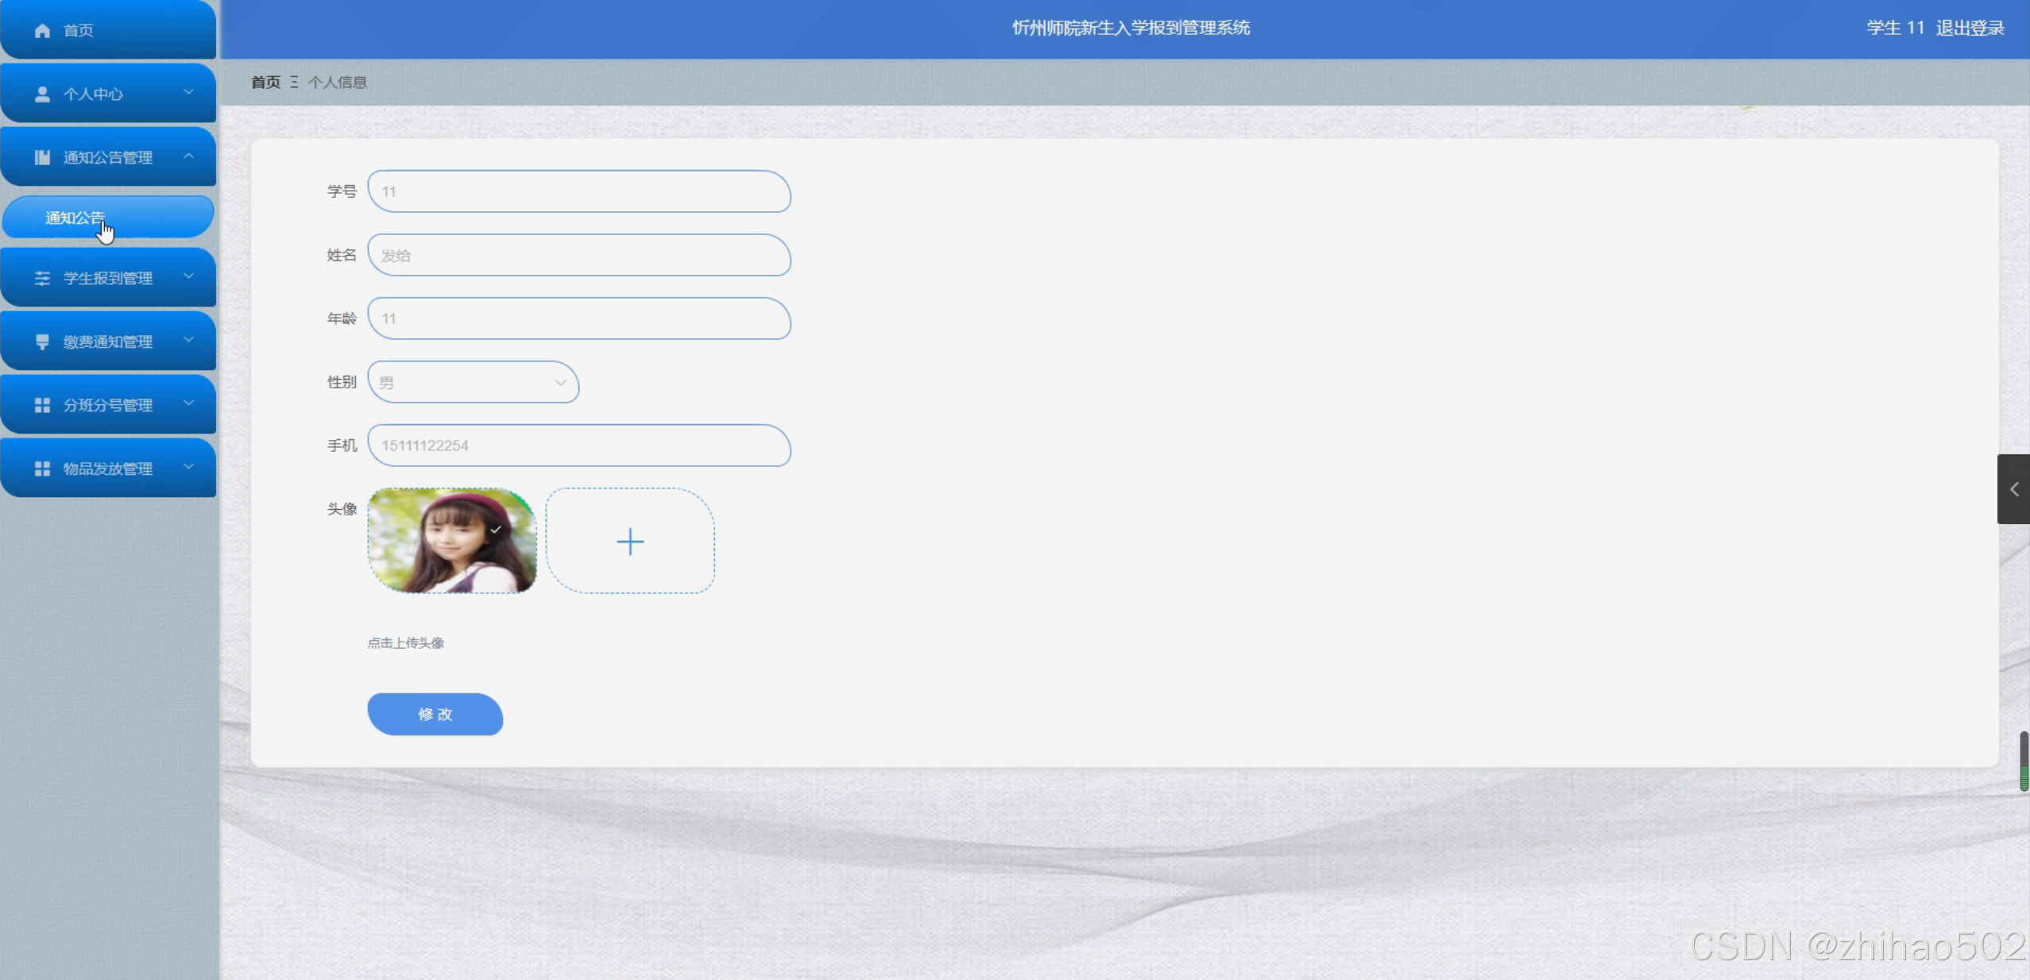The image size is (2030, 980).
Task: Click the plus icon to upload an avatar
Action: [630, 542]
